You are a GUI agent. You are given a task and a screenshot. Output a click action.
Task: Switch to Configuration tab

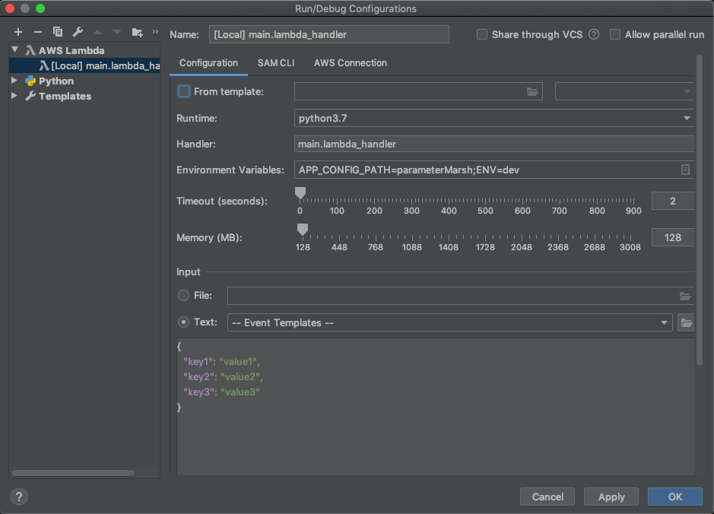pyautogui.click(x=208, y=63)
